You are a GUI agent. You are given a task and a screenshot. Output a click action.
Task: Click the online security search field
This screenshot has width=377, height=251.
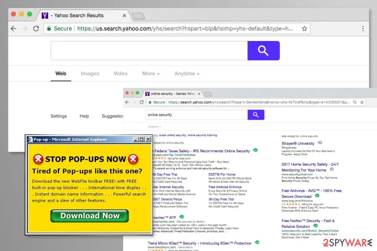coord(196,115)
